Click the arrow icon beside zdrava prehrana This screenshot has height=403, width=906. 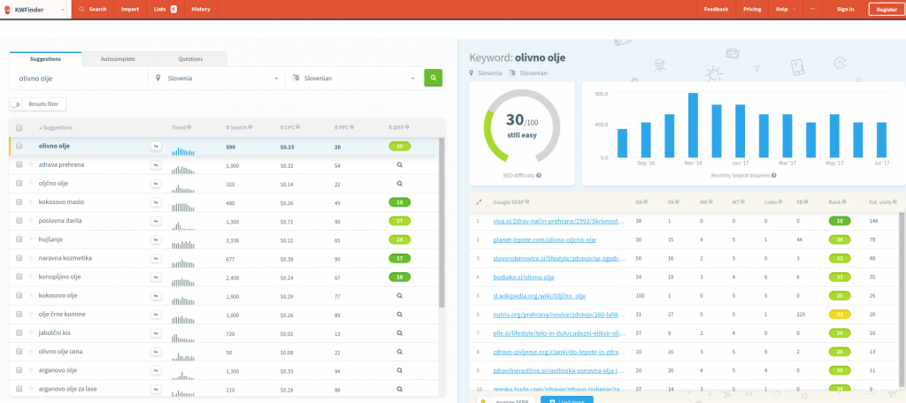[156, 164]
